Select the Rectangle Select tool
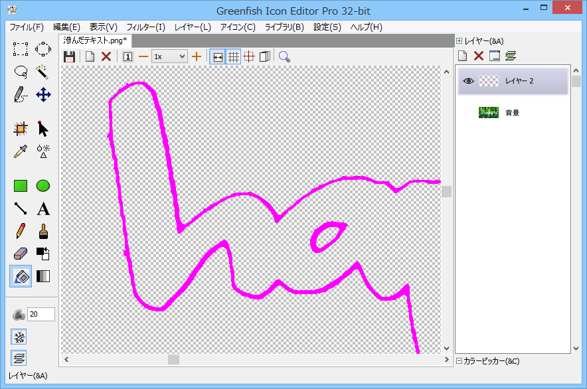 [x=21, y=49]
